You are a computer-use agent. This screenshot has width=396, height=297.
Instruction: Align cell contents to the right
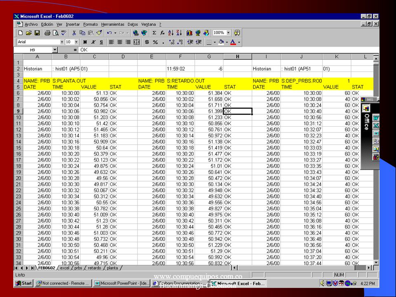[128, 42]
